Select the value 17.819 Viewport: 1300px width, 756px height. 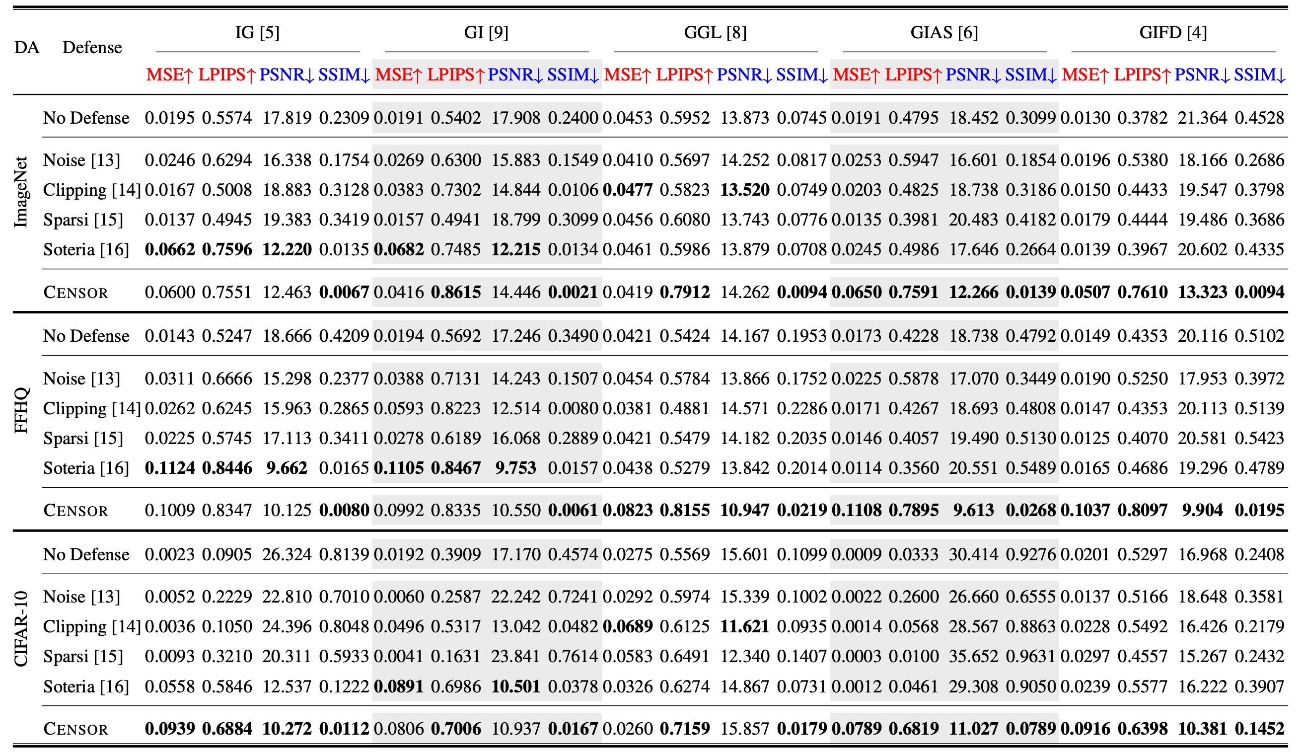click(x=287, y=118)
